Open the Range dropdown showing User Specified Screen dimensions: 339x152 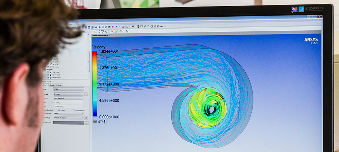coord(68,98)
